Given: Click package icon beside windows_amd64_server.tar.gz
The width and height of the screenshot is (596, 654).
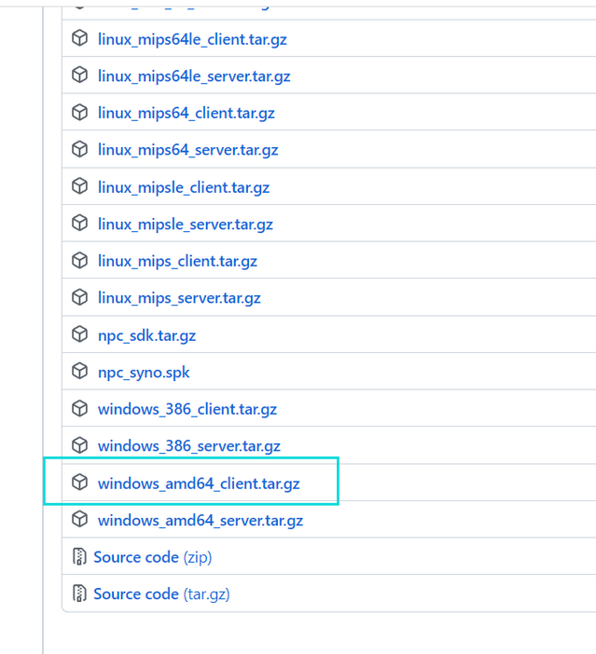Looking at the screenshot, I should tap(80, 519).
